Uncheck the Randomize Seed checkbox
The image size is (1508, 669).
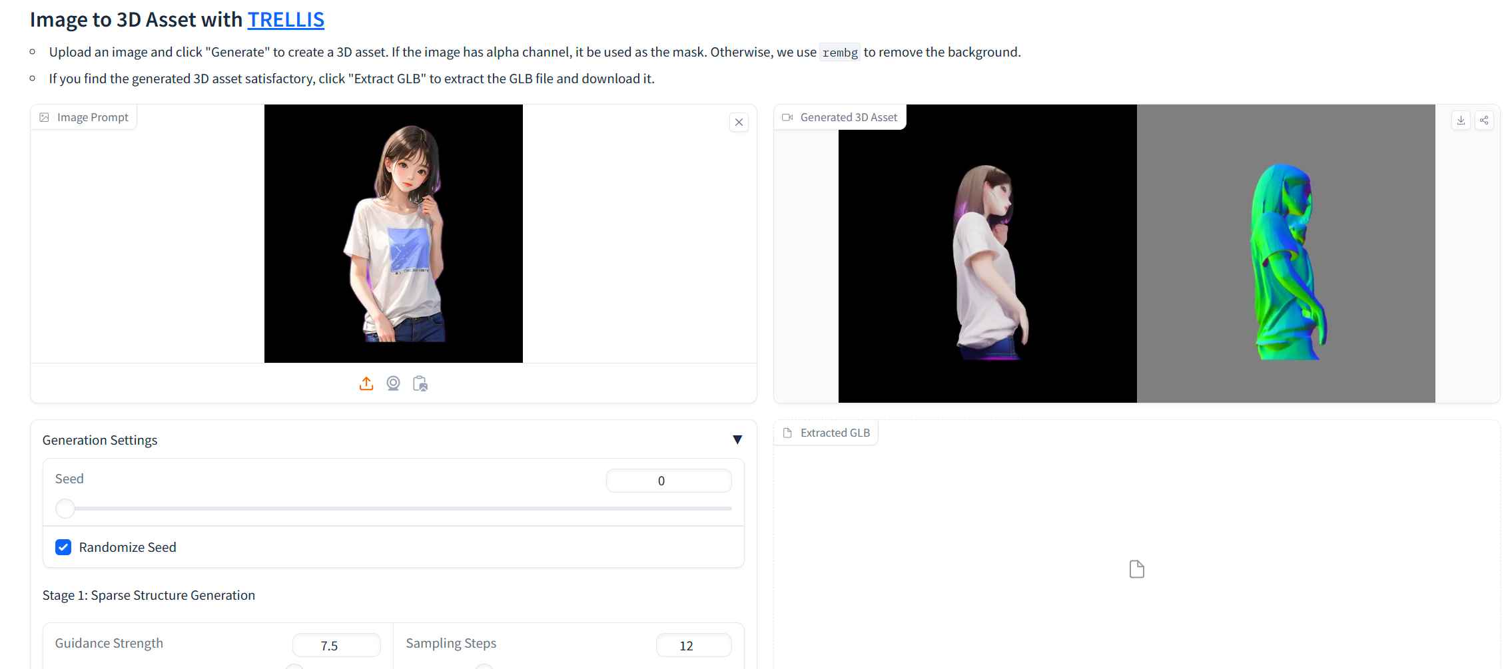[63, 547]
